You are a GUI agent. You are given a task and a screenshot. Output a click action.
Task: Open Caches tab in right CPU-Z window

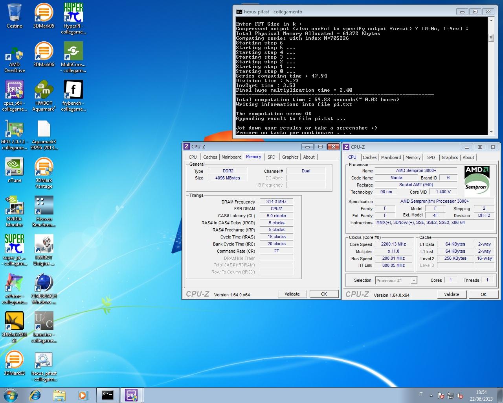click(x=369, y=157)
